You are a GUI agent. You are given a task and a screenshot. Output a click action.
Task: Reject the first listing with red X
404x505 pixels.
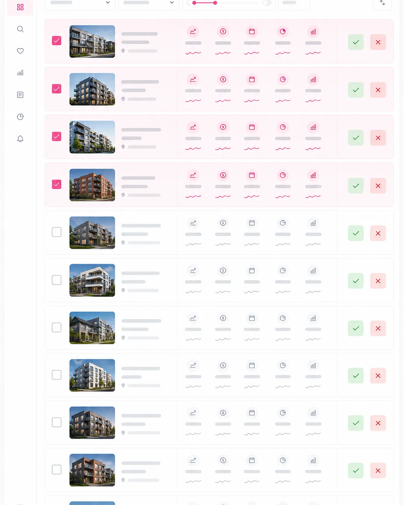(x=378, y=42)
